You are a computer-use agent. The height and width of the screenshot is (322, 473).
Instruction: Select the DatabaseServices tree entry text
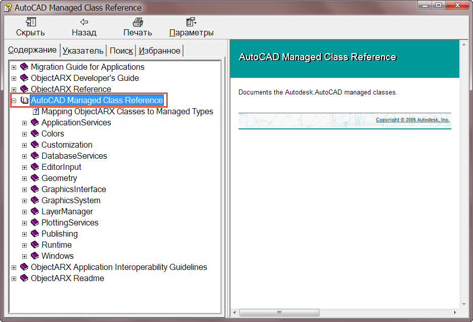point(74,156)
